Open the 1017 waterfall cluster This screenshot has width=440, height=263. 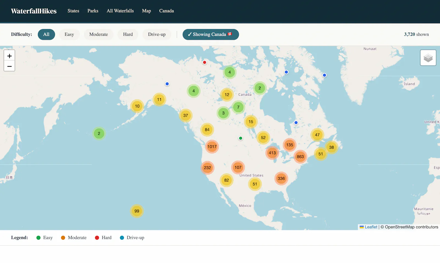(212, 146)
